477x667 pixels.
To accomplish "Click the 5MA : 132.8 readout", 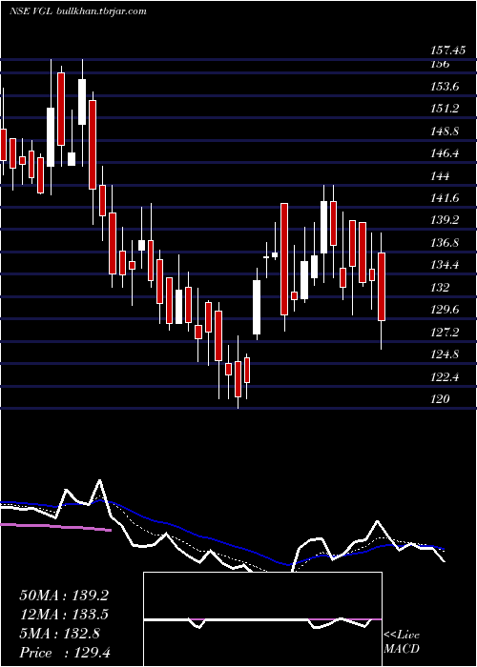I will (x=59, y=634).
